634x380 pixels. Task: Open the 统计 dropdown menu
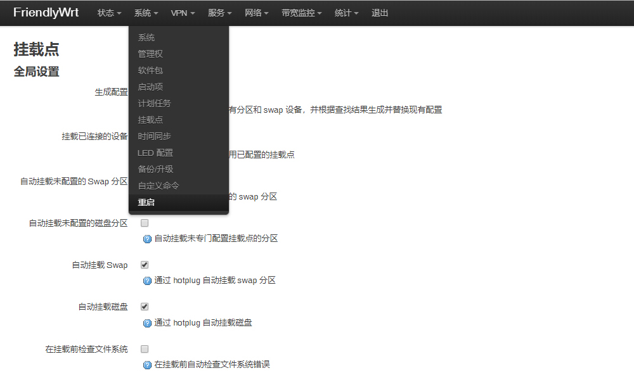(347, 13)
